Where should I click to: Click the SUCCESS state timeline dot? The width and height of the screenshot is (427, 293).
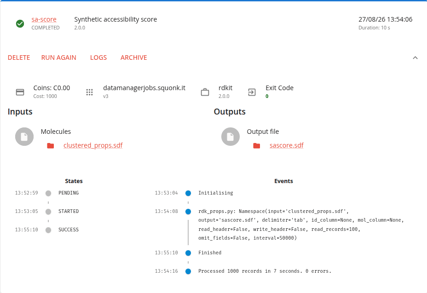(x=48, y=230)
